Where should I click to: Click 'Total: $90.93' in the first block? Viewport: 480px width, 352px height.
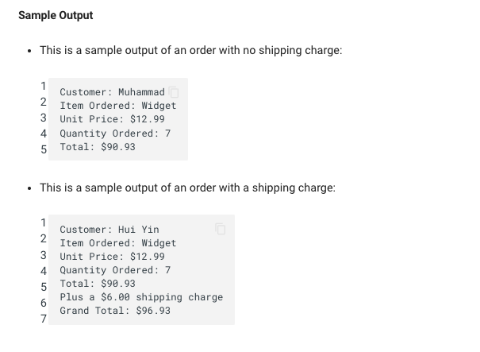coord(98,147)
